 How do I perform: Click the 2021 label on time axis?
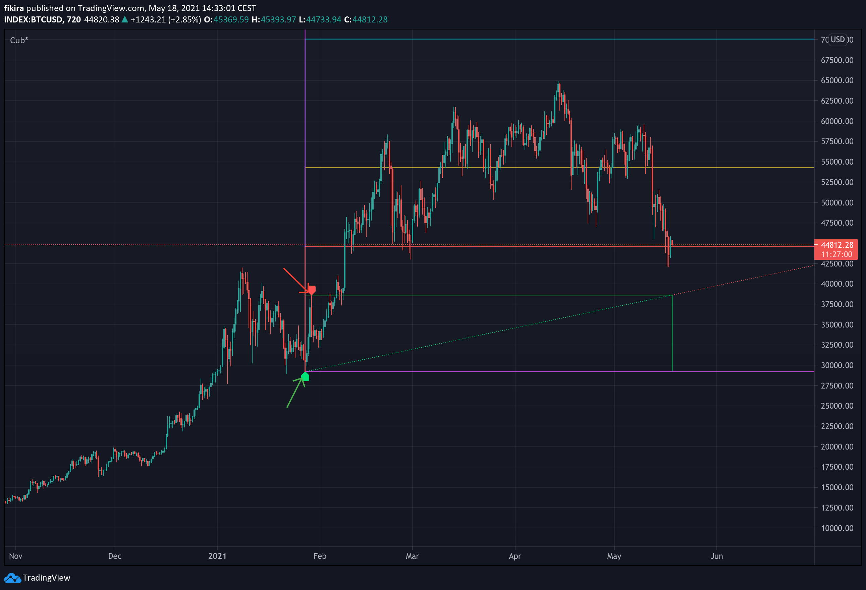coord(217,556)
